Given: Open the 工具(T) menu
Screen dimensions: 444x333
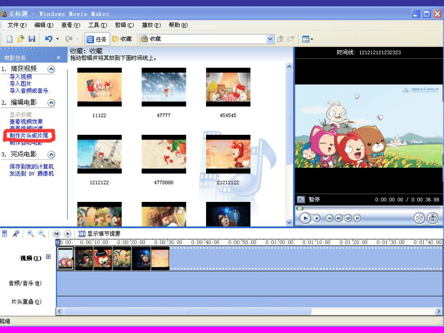Looking at the screenshot, I should pyautogui.click(x=98, y=25).
